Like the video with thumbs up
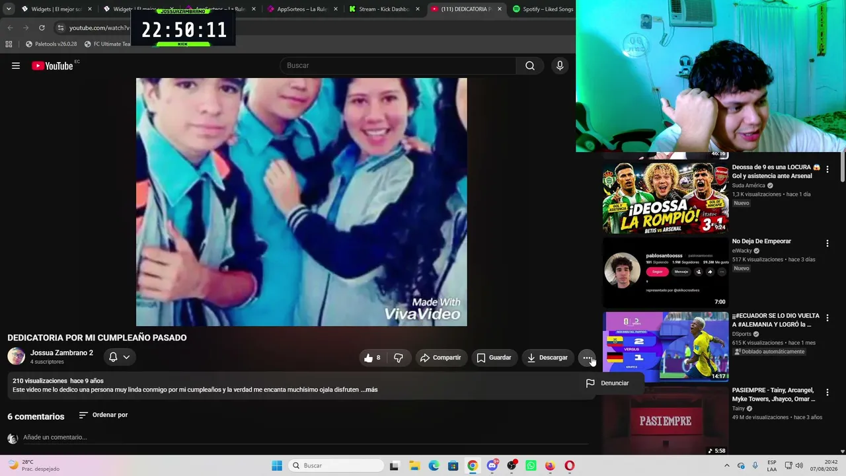The height and width of the screenshot is (476, 846). pos(373,358)
